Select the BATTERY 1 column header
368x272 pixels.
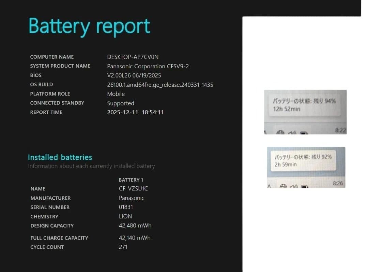tap(131, 180)
